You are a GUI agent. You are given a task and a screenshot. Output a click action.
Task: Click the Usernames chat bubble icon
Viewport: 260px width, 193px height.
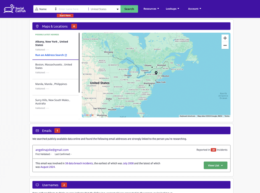tap(37, 185)
